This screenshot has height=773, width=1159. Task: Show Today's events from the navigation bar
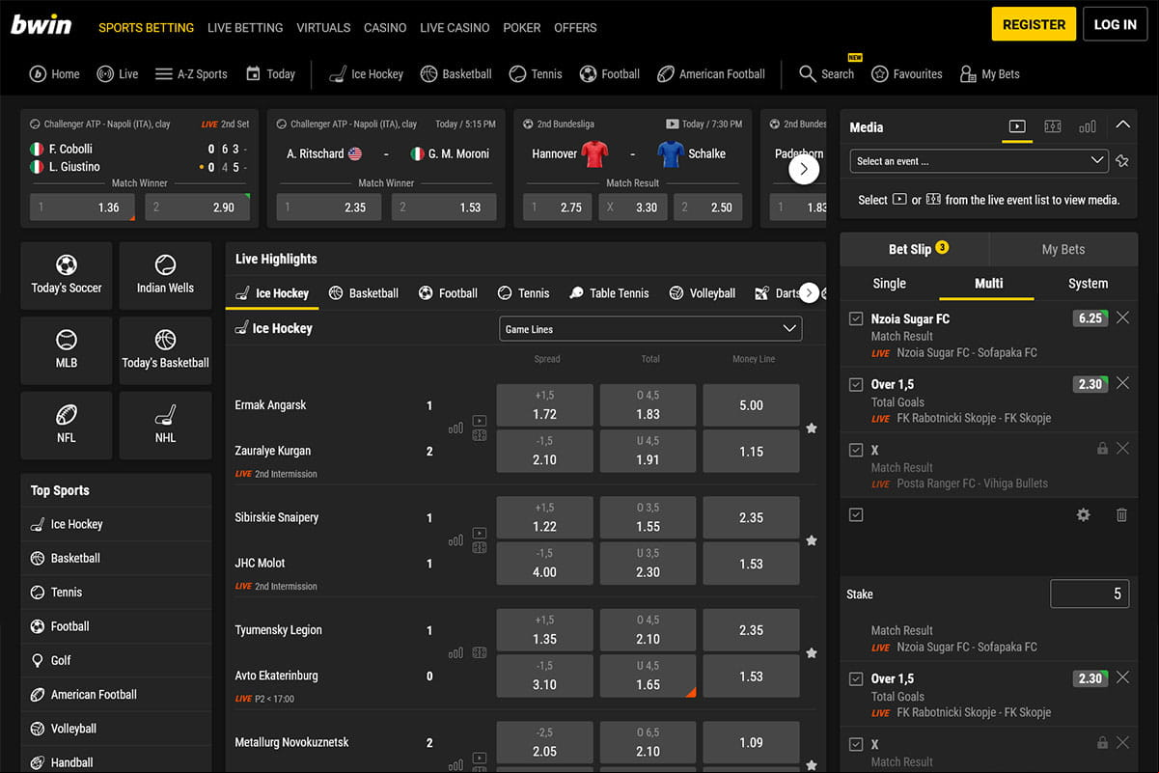(x=270, y=73)
